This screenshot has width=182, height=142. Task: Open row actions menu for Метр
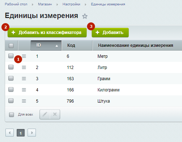pos(24,56)
